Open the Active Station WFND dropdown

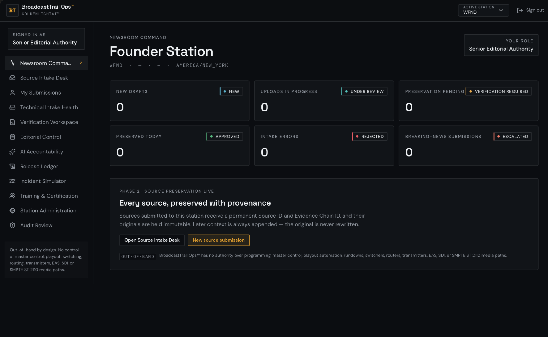point(483,10)
